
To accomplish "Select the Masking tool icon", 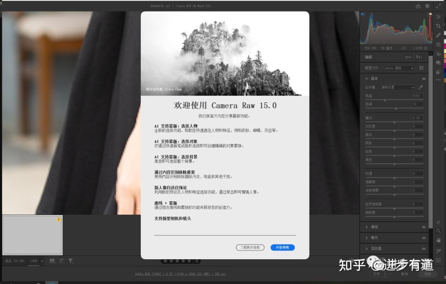I will [x=438, y=45].
